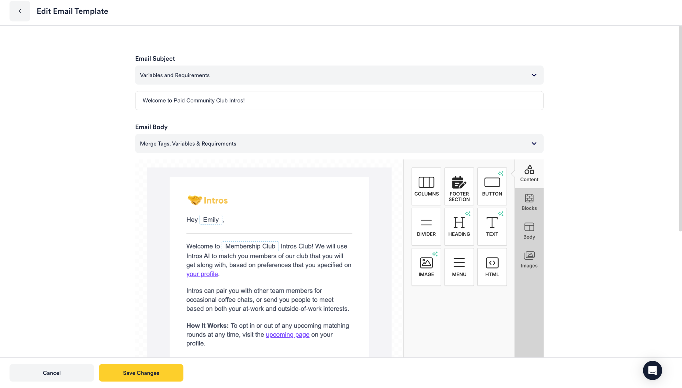Select the Columns content block
This screenshot has width=682, height=388.
point(426,186)
